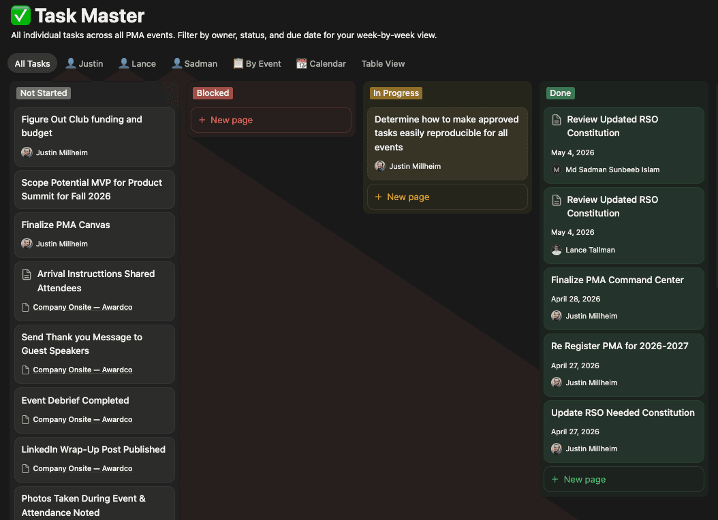The height and width of the screenshot is (520, 718).
Task: Click Company Onsite — Awardco link under Event Debrief
Action: coord(82,419)
